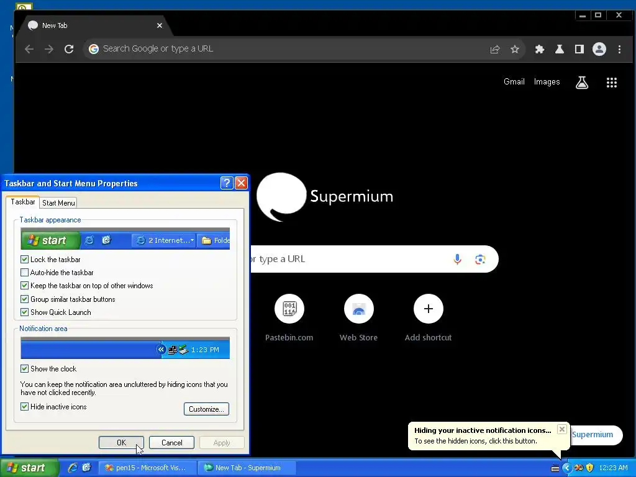
Task: Open the Extensions puzzle icon
Action: (540, 49)
